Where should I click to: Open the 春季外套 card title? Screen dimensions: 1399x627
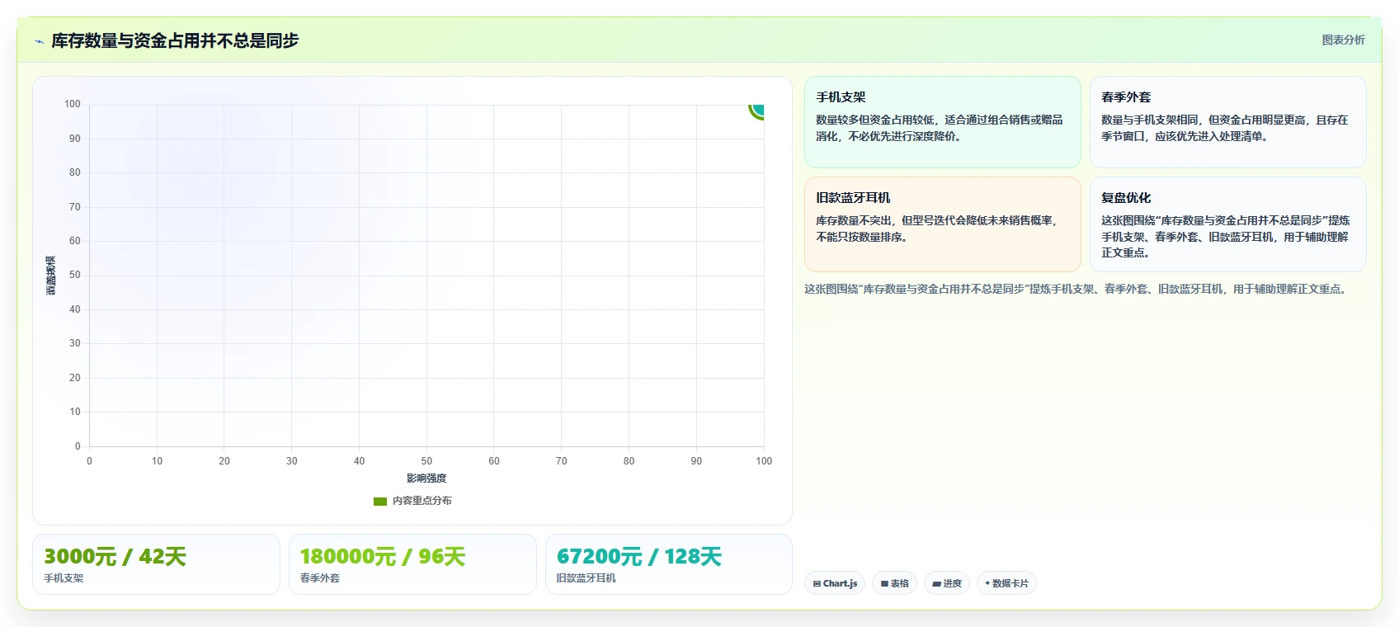1126,97
